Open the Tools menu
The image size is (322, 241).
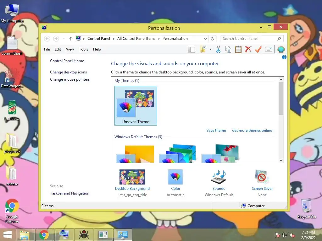(83, 49)
